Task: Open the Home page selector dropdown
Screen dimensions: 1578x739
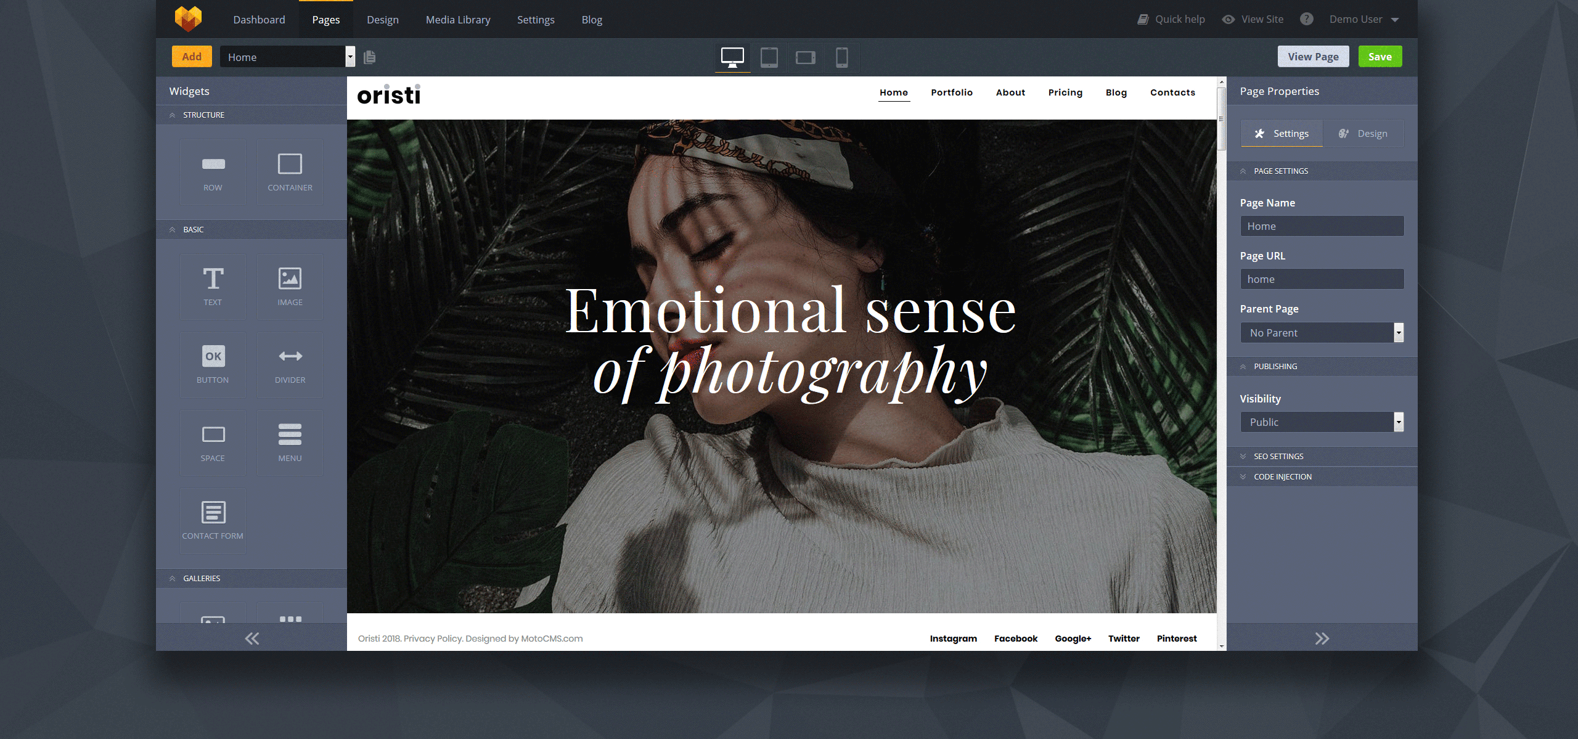Action: [287, 57]
